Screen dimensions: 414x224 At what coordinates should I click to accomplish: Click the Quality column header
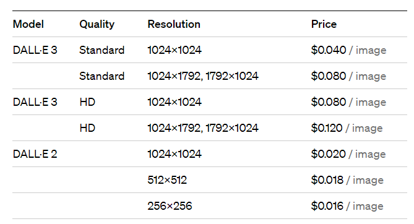coord(97,25)
